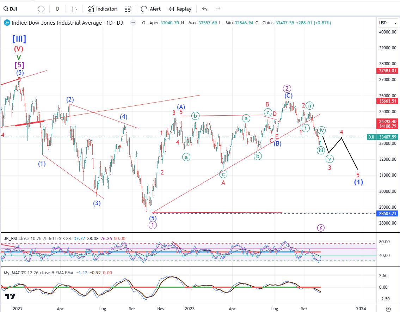
Task: Click the Min. value 32846.94
Action: (x=244, y=23)
